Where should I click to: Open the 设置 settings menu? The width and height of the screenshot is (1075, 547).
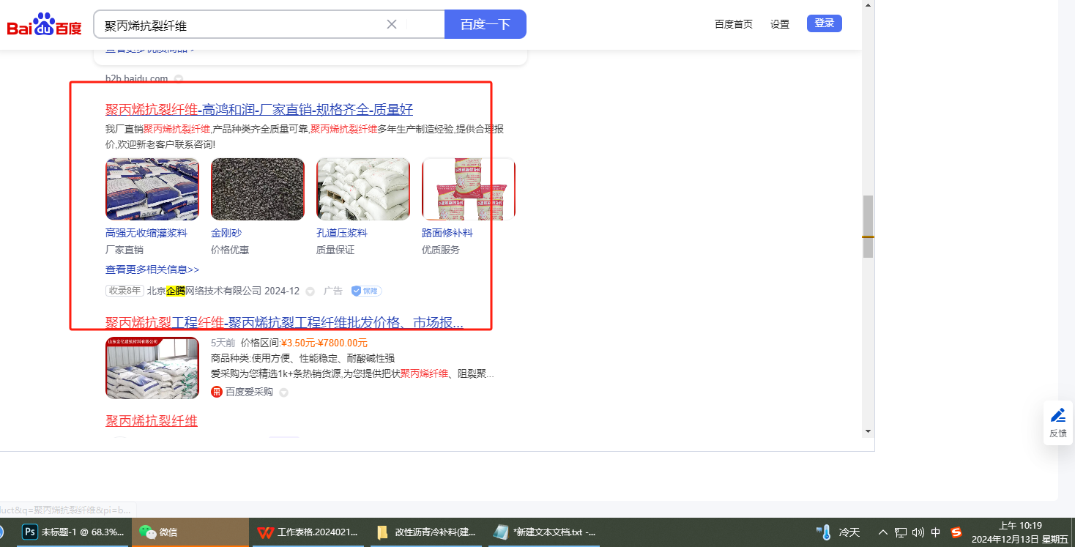780,24
